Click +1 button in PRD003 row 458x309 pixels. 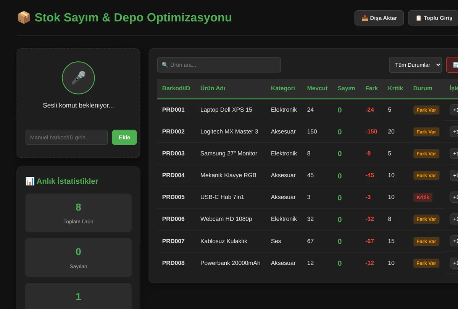(454, 154)
